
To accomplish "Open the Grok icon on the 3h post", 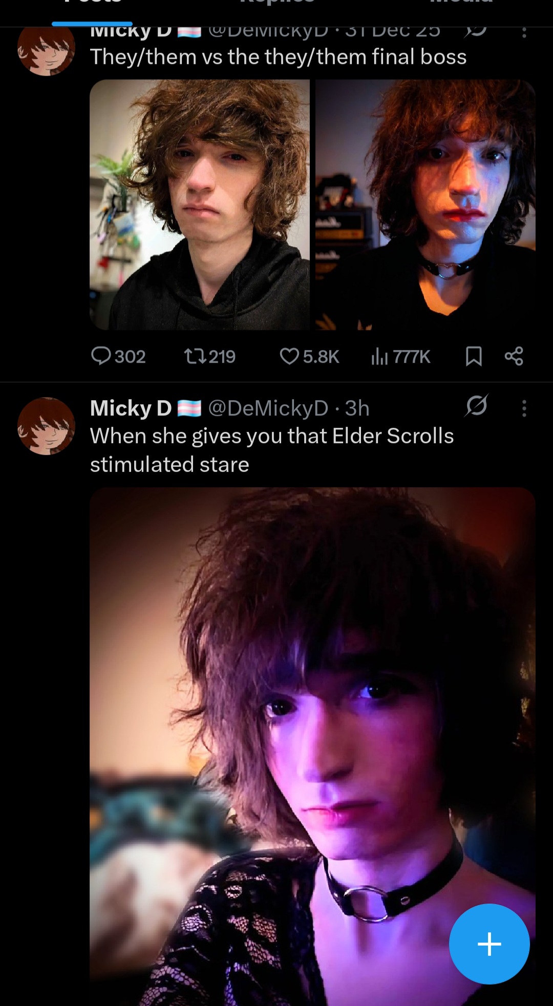I will (477, 406).
